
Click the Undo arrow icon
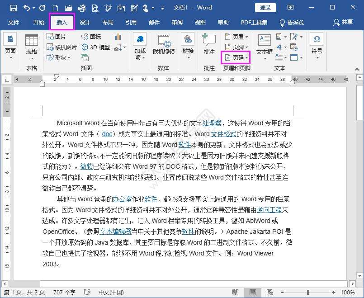(27, 8)
